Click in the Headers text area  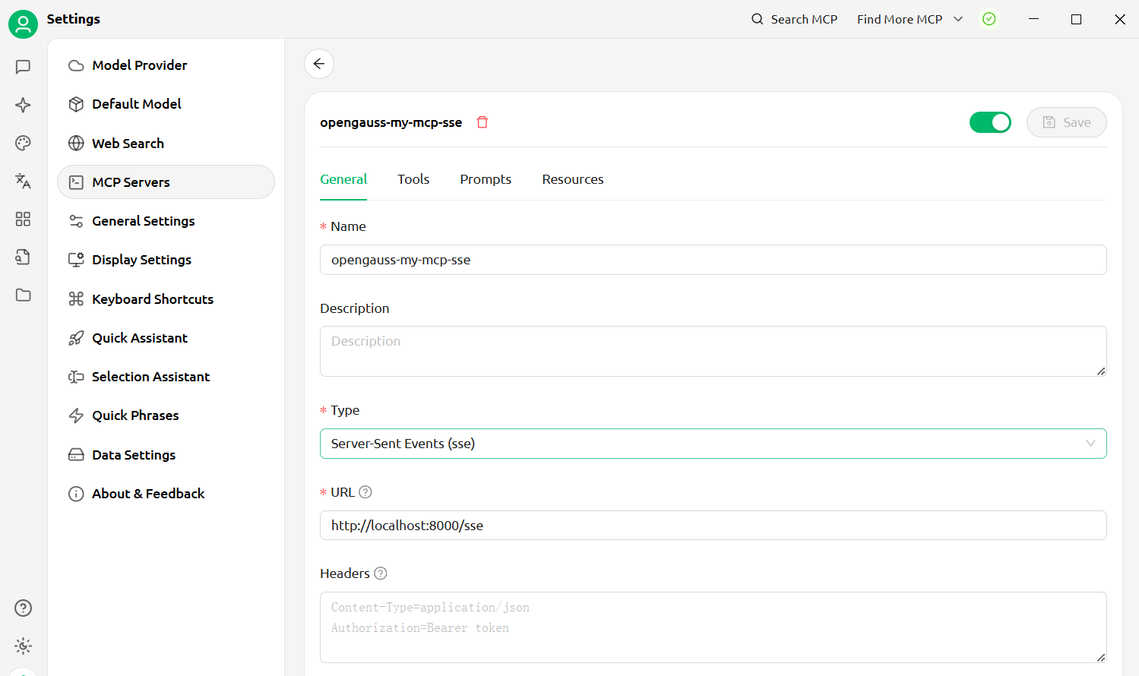click(713, 627)
